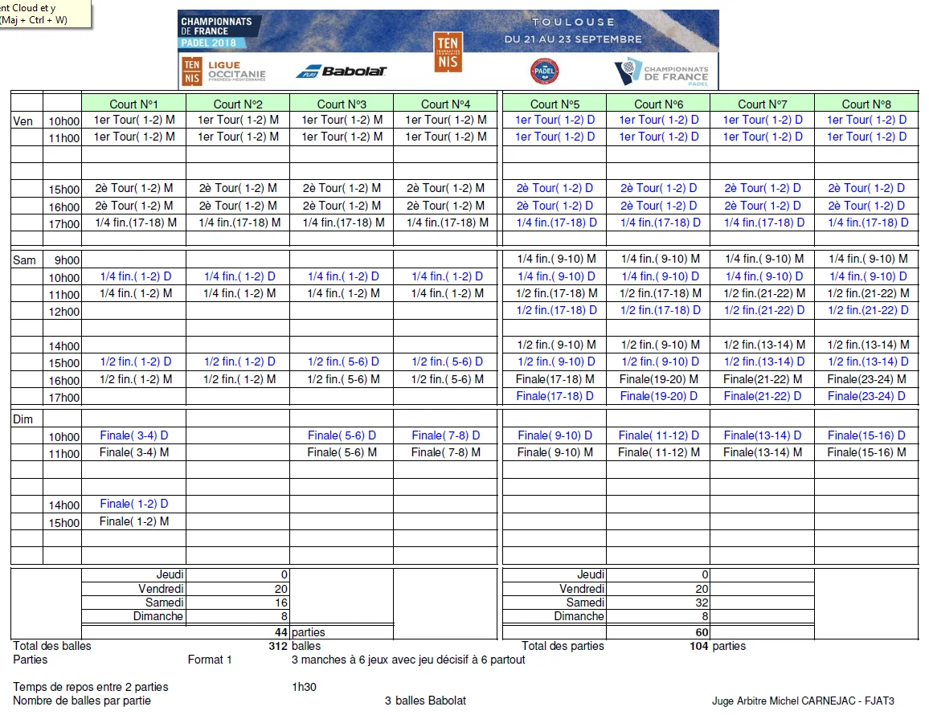The height and width of the screenshot is (715, 929).
Task: Click the Finale(1-2) D cell on Sunday 14h00
Action: (133, 504)
